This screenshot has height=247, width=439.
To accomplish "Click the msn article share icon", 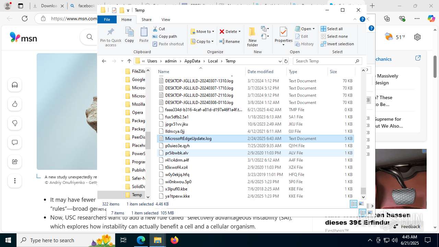I will tap(15, 162).
